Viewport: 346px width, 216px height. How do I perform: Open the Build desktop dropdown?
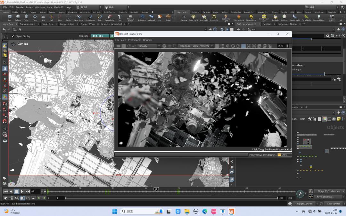point(87,7)
